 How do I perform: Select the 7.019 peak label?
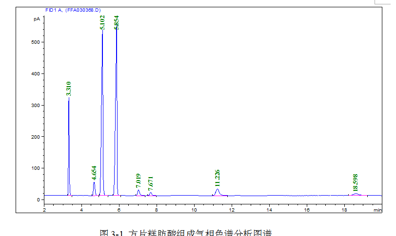coord(138,181)
